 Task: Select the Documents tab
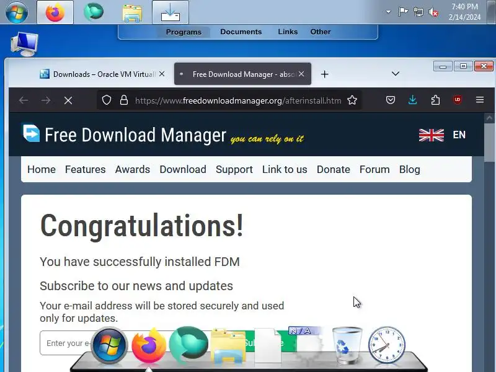click(x=241, y=32)
